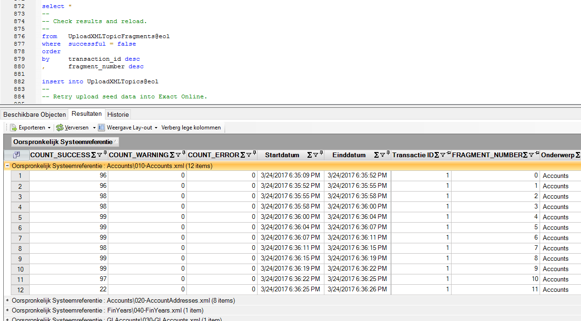Click the Exporteren page icon
The image size is (581, 321).
(14, 128)
